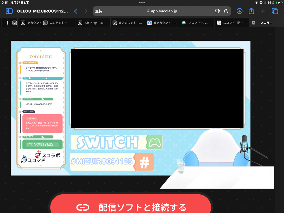This screenshot has height=213, width=284.
Task: Click the green メンバーさん name badge
Action: click(38, 99)
